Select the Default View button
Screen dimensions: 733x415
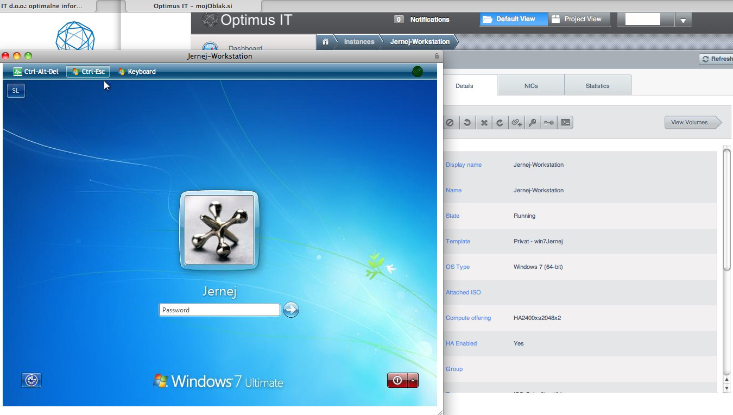[514, 19]
